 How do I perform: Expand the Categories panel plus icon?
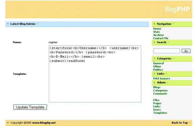[x=154, y=58]
